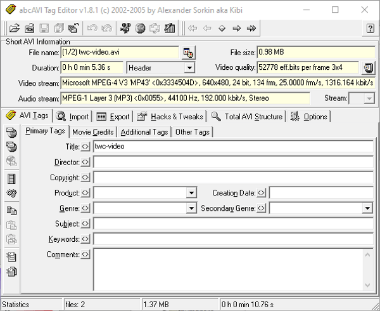Viewport: 380px width, 311px height.
Task: Expand the Header dropdown next to Duration
Action: pyautogui.click(x=189, y=68)
